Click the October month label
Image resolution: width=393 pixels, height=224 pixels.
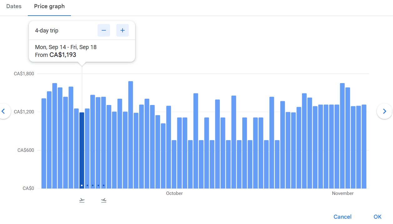(174, 193)
